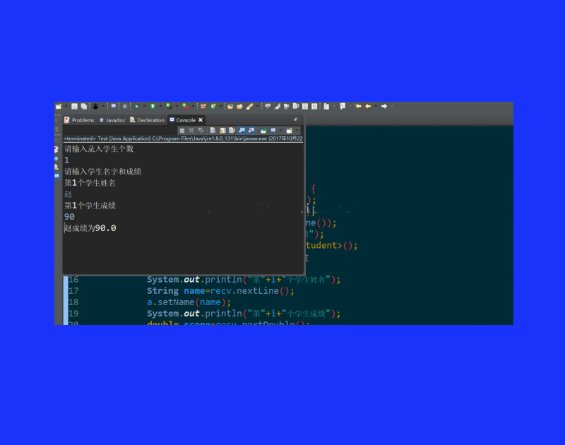The image size is (565, 445).
Task: Toggle console Word Wrap icon
Action: [x=232, y=131]
